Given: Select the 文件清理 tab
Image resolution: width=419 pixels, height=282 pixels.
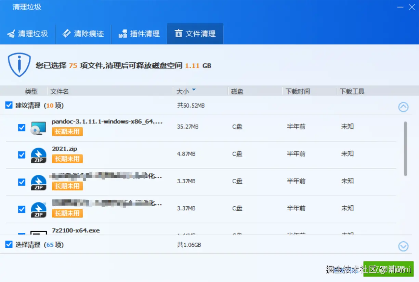Looking at the screenshot, I should click(x=195, y=34).
